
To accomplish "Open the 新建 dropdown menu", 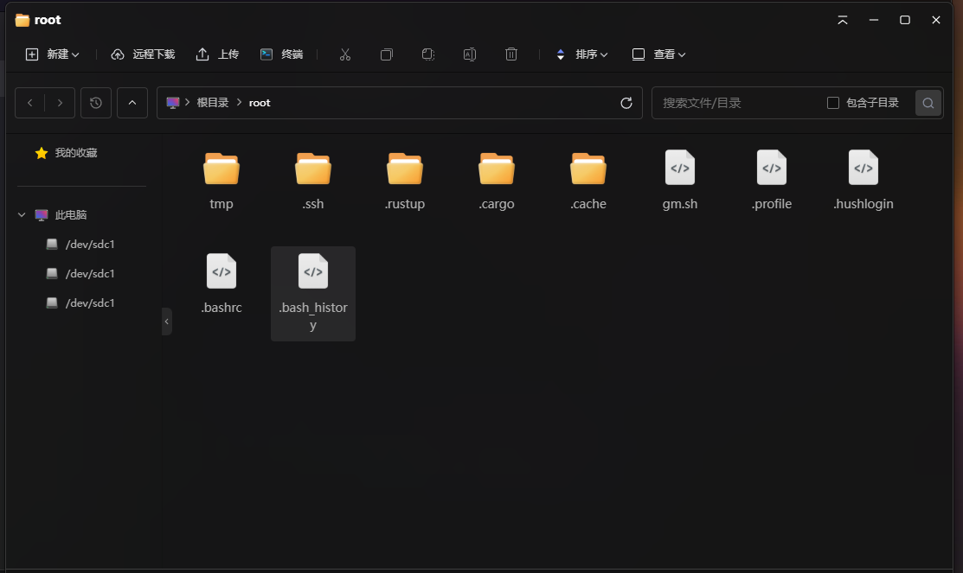I will 53,54.
